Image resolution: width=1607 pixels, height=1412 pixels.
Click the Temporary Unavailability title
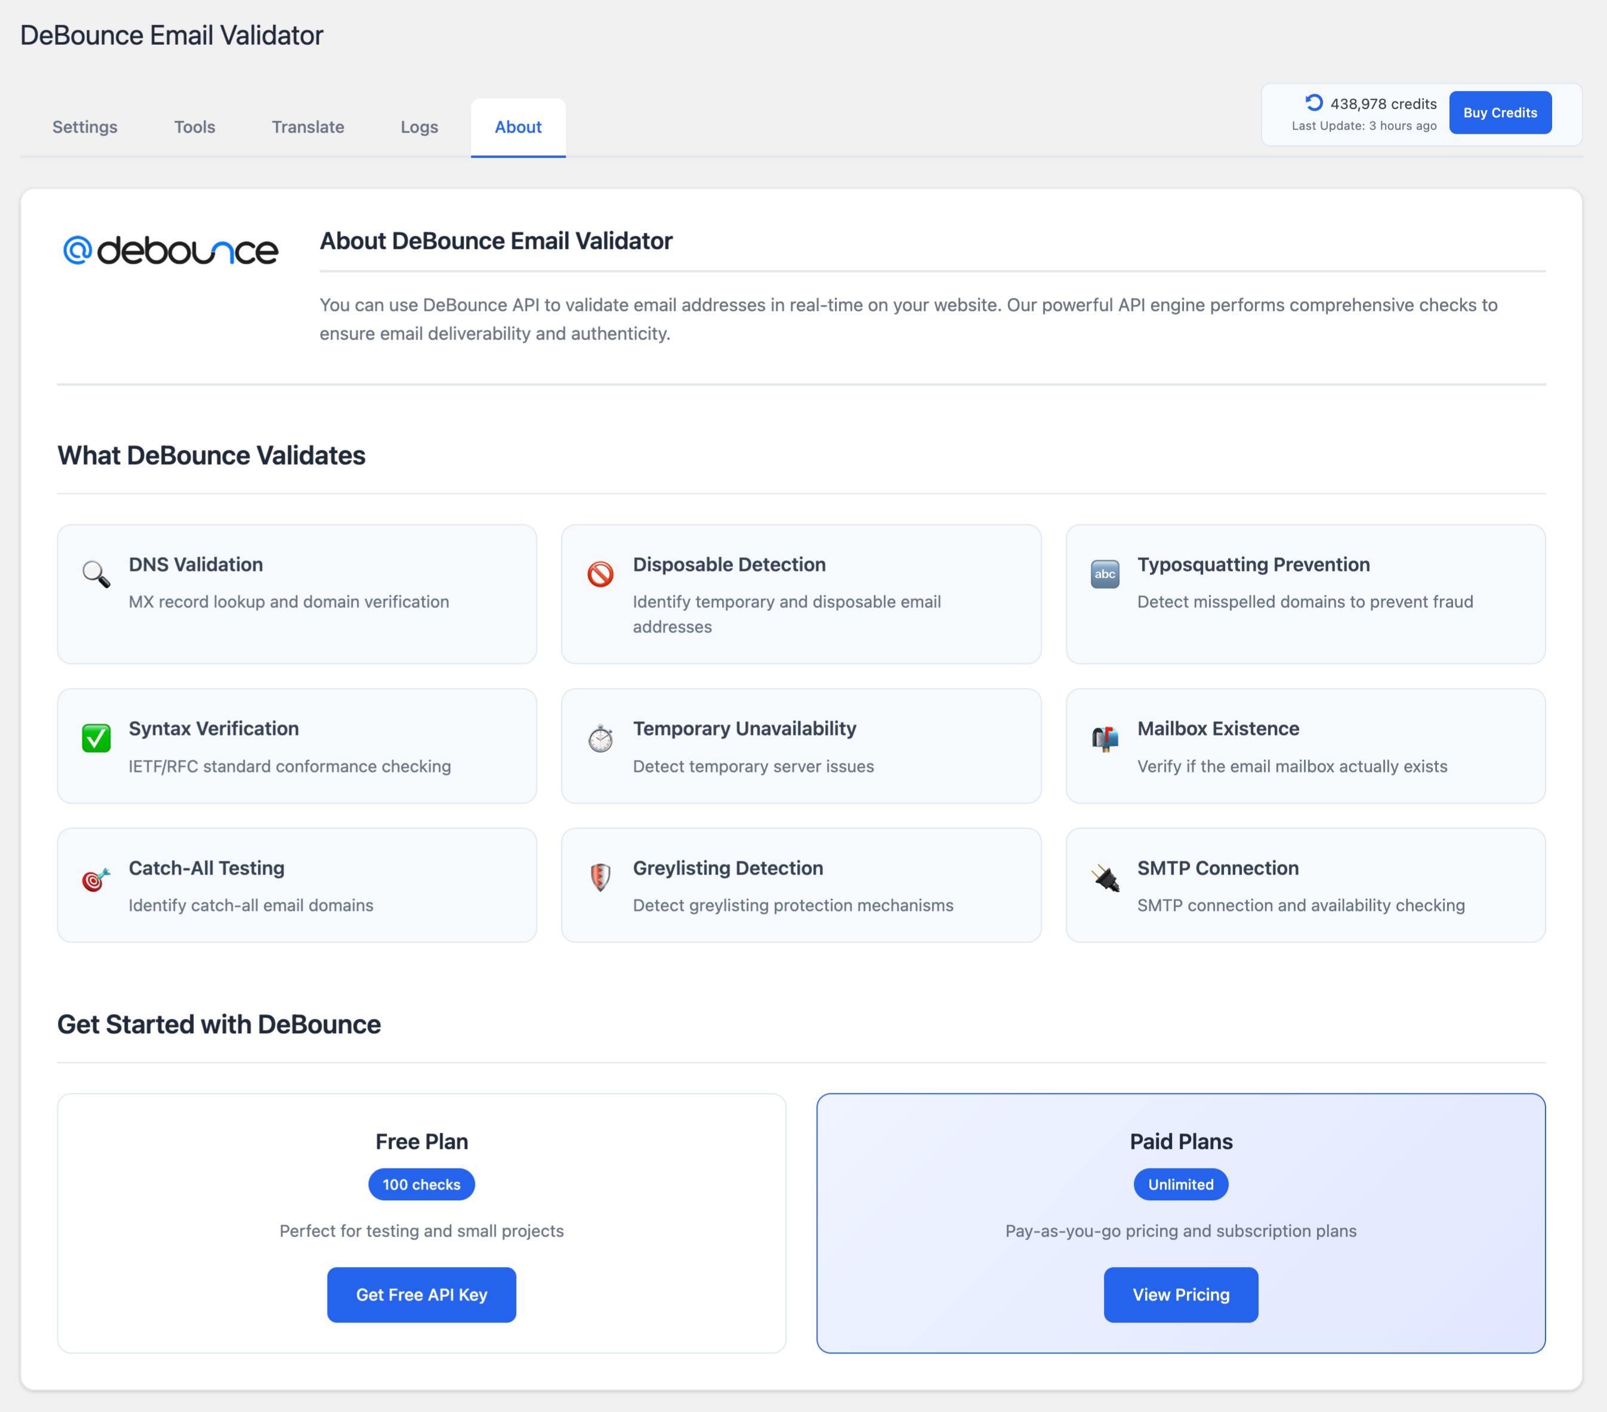[744, 728]
